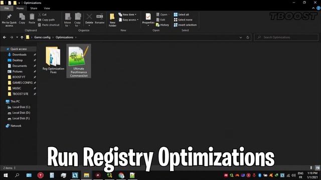Click the ribbon Help icon
Screen dimensions: 321x180
click(318, 8)
